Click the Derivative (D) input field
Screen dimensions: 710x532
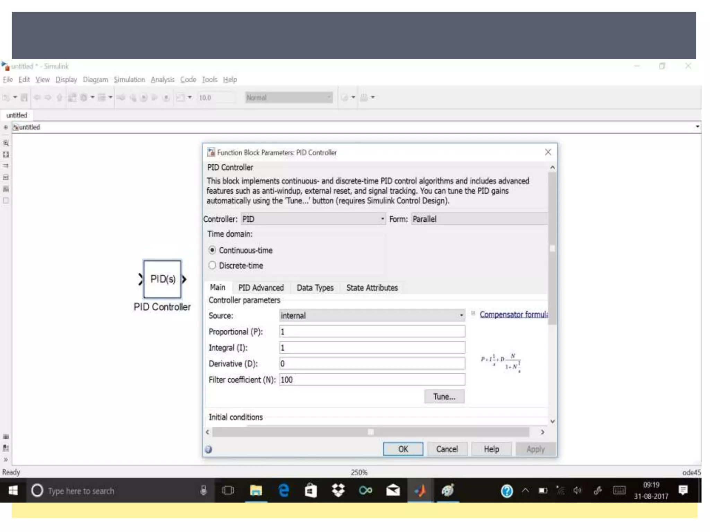pyautogui.click(x=372, y=364)
